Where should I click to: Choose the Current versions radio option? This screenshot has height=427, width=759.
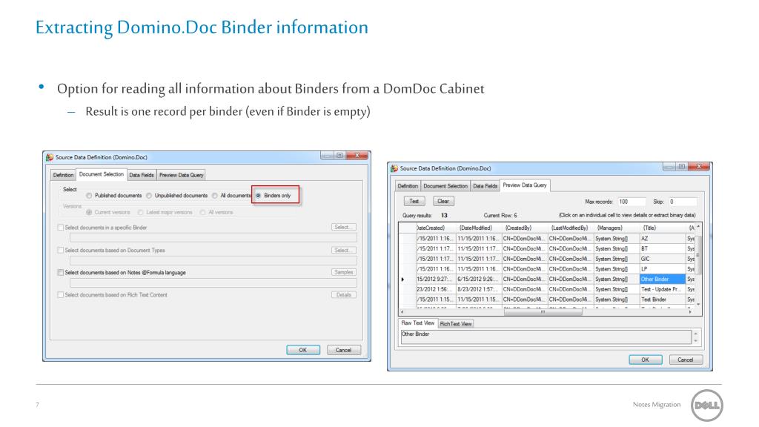[x=89, y=213]
